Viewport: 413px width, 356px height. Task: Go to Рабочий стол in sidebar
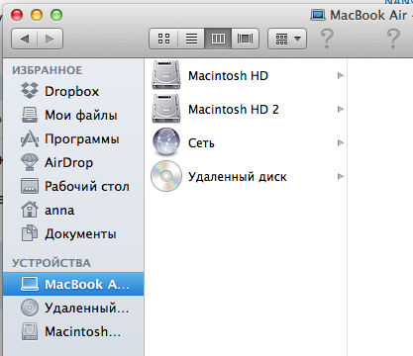87,187
